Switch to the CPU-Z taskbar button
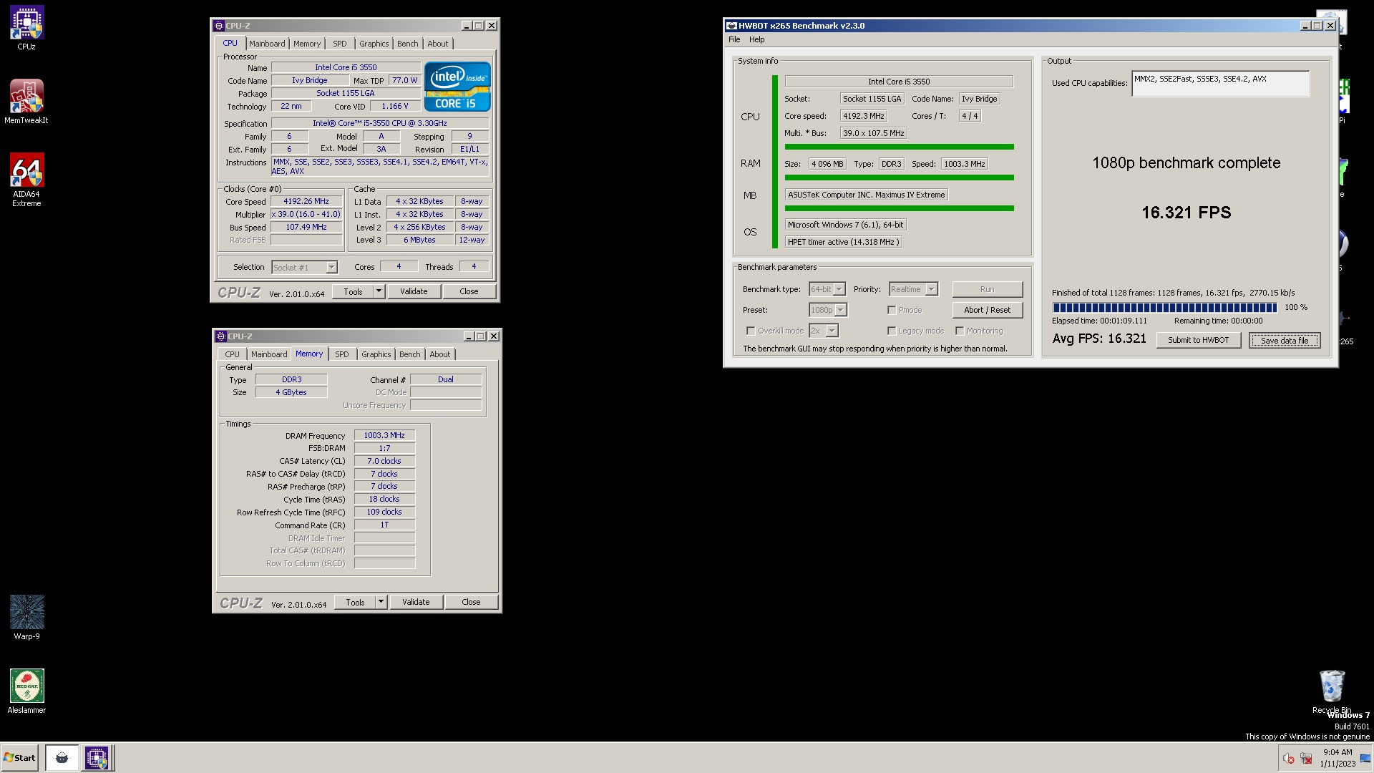 point(97,758)
